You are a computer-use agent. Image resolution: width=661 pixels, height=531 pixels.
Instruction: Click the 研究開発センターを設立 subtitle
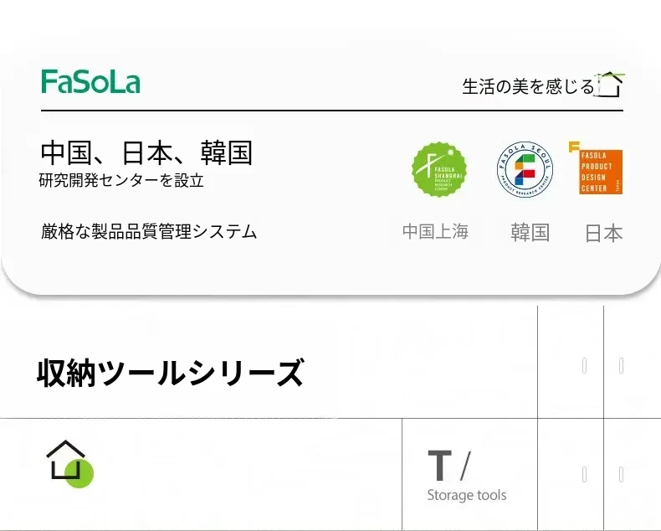pos(121,180)
